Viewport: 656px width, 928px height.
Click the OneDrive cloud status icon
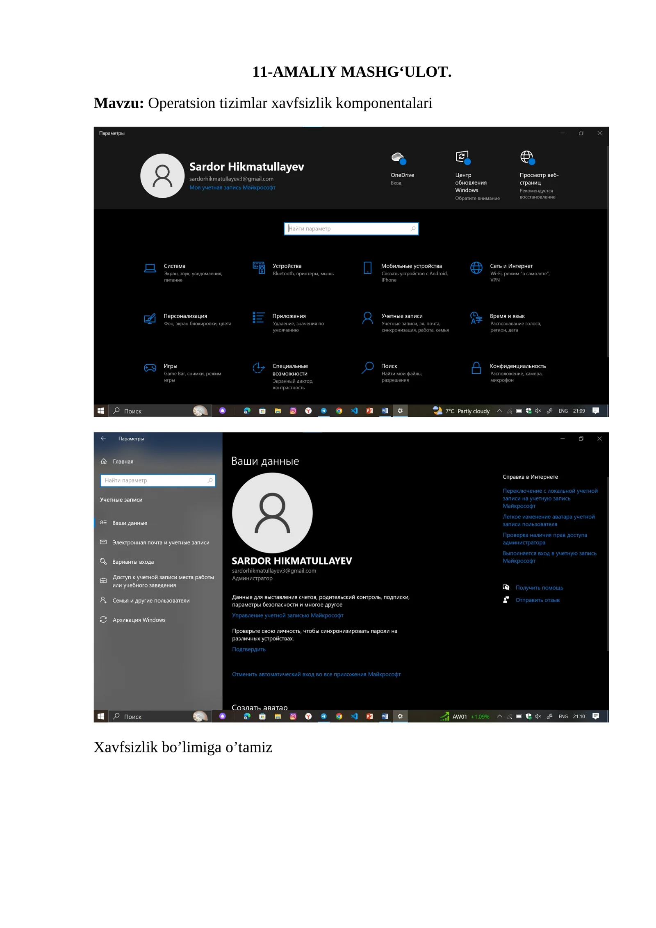(x=398, y=158)
